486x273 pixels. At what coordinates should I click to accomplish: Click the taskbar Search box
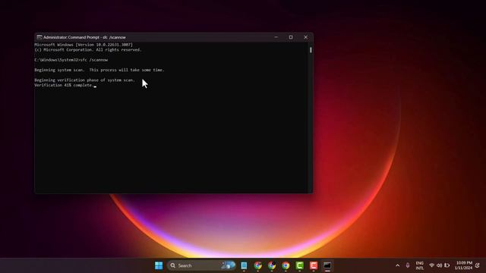(201, 265)
